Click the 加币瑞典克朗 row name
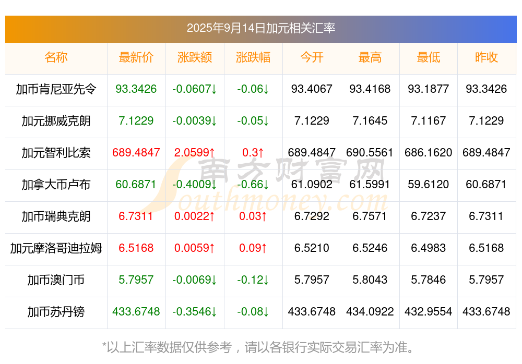522x364 pixels. (x=56, y=216)
